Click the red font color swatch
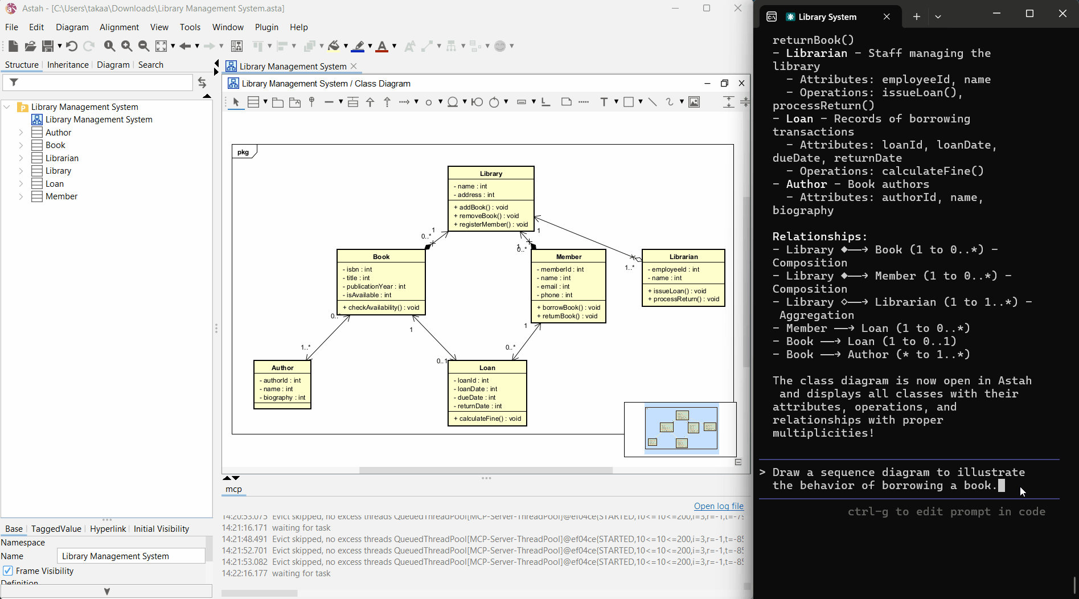Screen dimensions: 1079x599 382,46
